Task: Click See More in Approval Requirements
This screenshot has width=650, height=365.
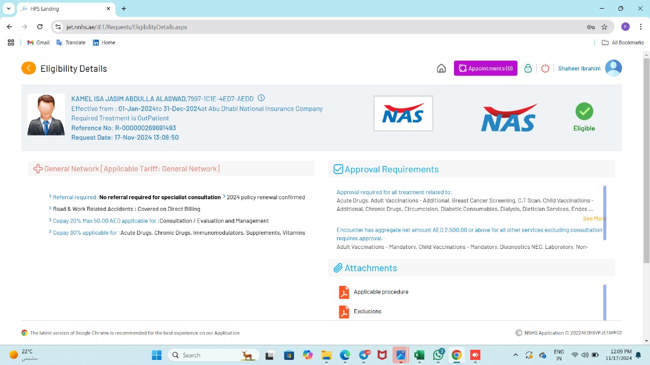Action: (594, 218)
